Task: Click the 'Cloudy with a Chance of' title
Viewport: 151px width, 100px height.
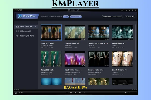Action: coord(73,70)
